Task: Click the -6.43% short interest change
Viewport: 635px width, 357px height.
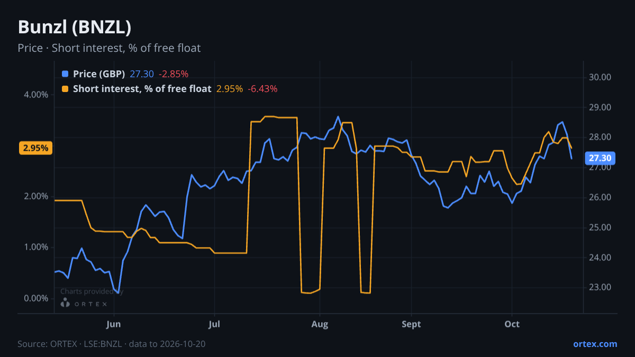Action: point(262,89)
